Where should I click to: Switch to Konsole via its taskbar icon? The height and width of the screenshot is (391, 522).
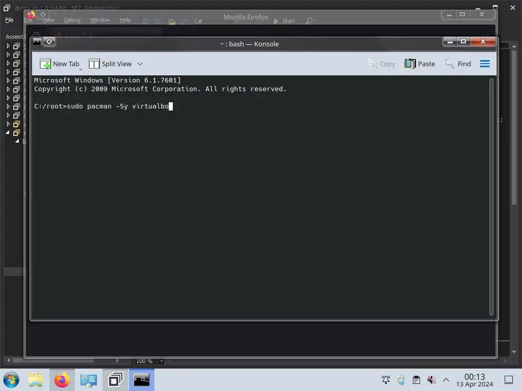[x=142, y=380]
